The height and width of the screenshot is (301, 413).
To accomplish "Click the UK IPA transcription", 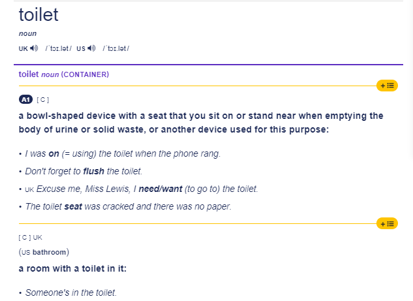I will click(58, 48).
